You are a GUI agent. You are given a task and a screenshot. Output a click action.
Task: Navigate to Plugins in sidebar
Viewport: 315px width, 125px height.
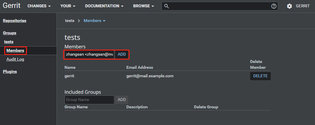point(10,71)
